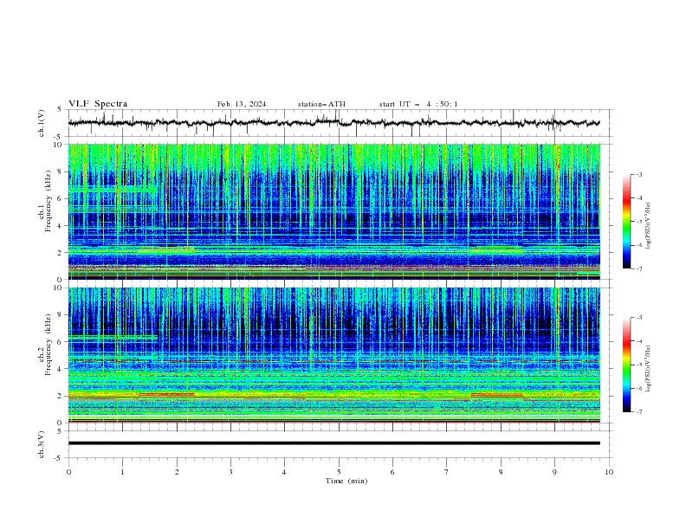Click the "ch.3(V)" axis label
This screenshot has width=686, height=530.
42,444
